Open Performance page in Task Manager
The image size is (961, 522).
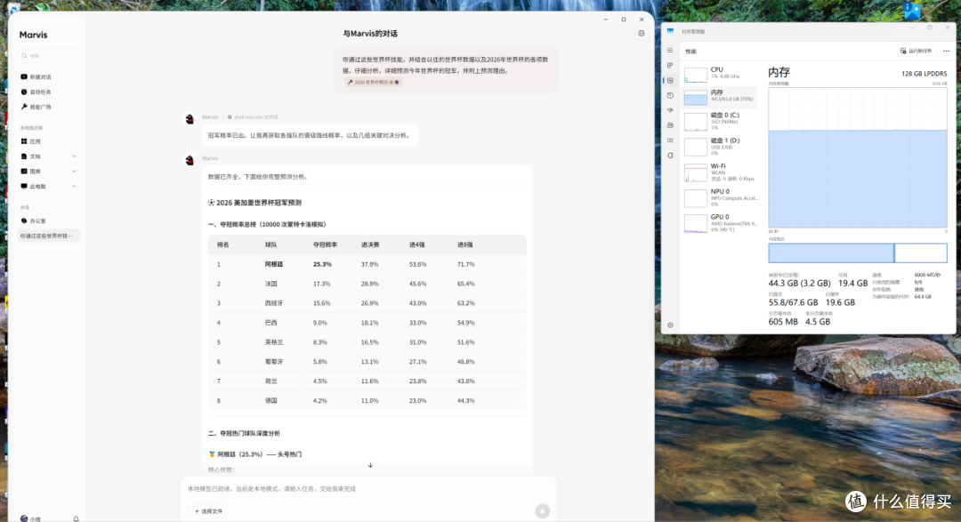tap(670, 80)
